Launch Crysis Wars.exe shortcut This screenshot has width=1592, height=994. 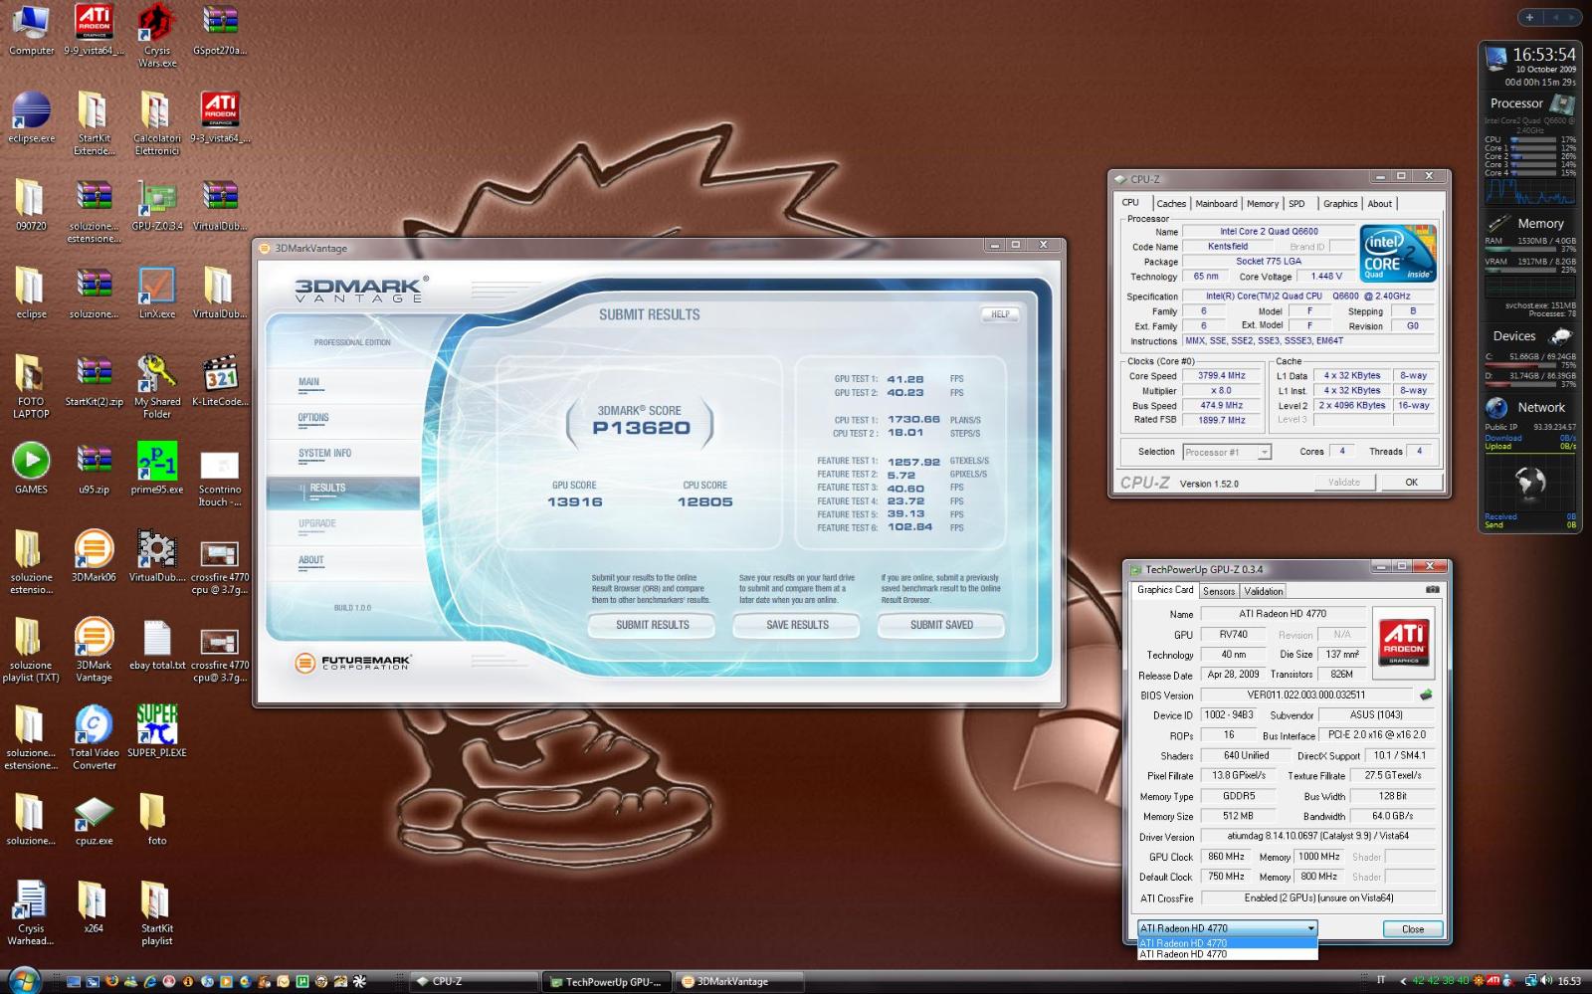[156, 34]
